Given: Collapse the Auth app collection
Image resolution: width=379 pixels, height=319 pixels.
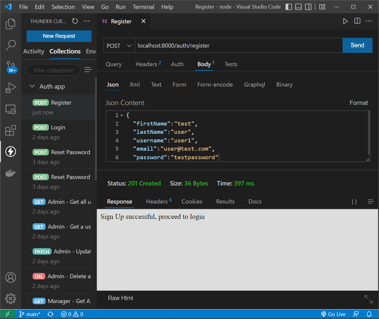Looking at the screenshot, I should [32, 86].
